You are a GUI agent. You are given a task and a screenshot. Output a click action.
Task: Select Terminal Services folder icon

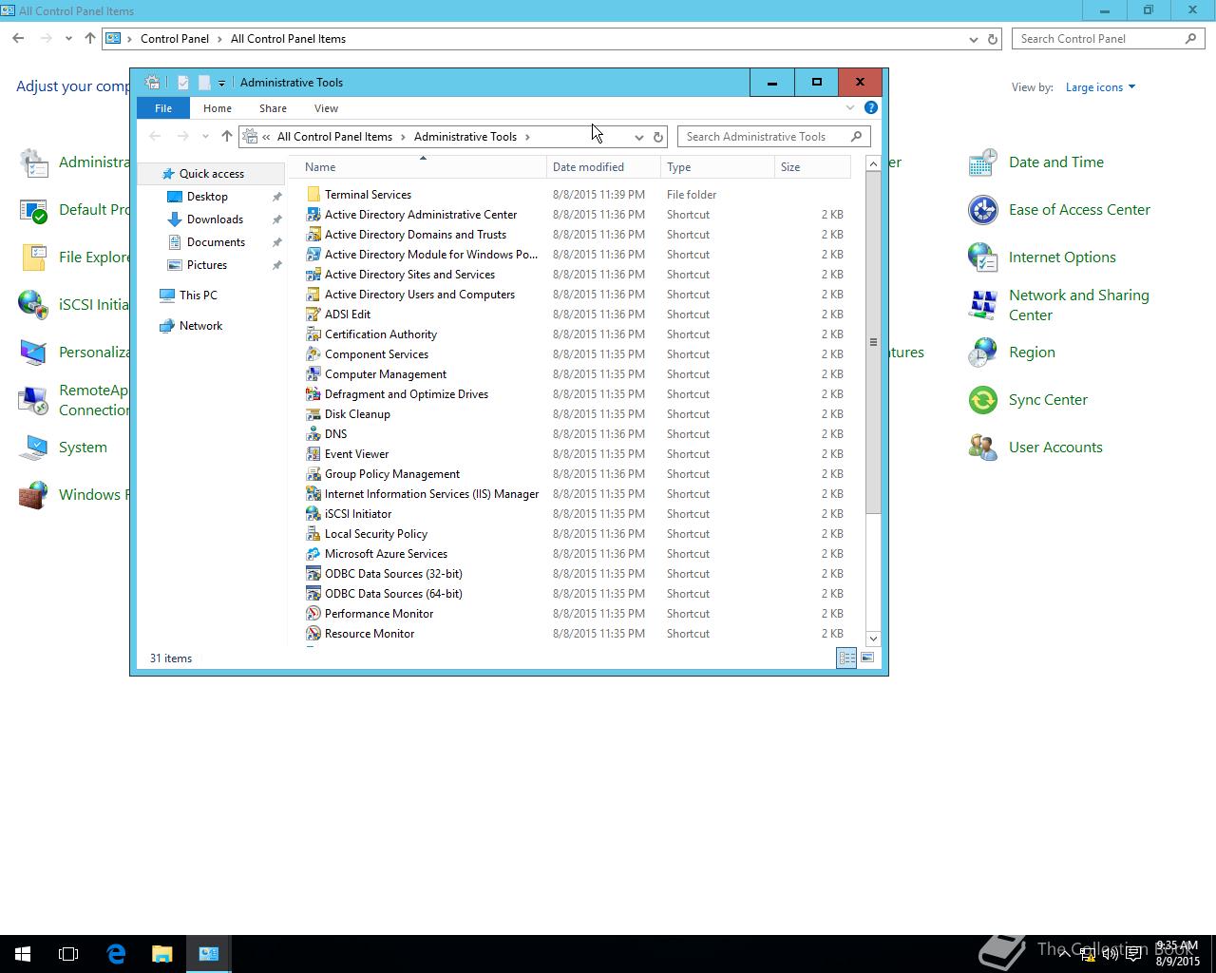pyautogui.click(x=313, y=195)
